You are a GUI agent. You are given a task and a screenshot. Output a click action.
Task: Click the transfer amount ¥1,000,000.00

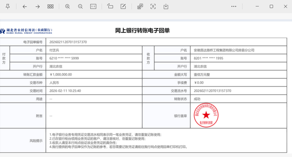61,74
